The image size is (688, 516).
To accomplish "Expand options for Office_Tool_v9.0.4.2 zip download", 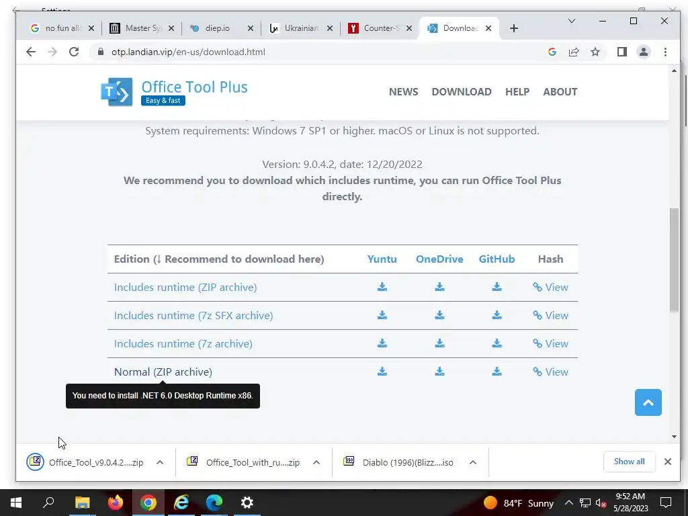I will [160, 462].
